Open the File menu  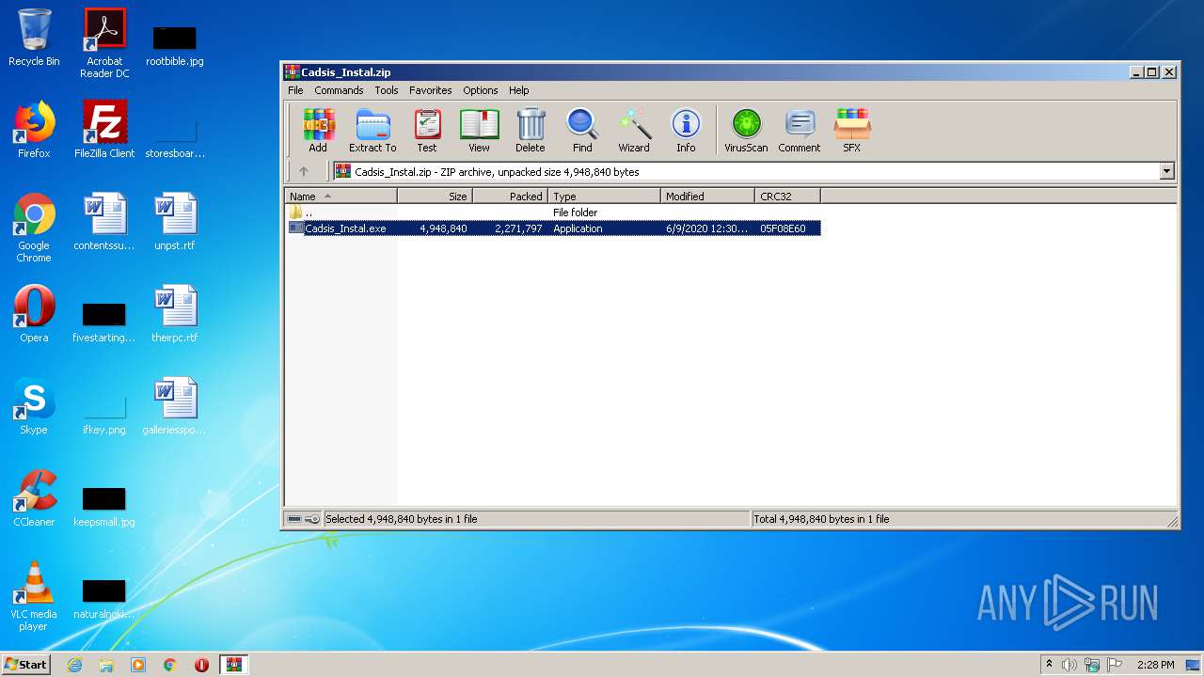pos(295,90)
